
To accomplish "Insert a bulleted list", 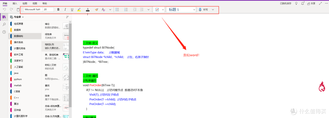I will point(118,10).
